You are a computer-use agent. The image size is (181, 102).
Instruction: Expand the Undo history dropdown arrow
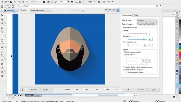pos(34,2)
